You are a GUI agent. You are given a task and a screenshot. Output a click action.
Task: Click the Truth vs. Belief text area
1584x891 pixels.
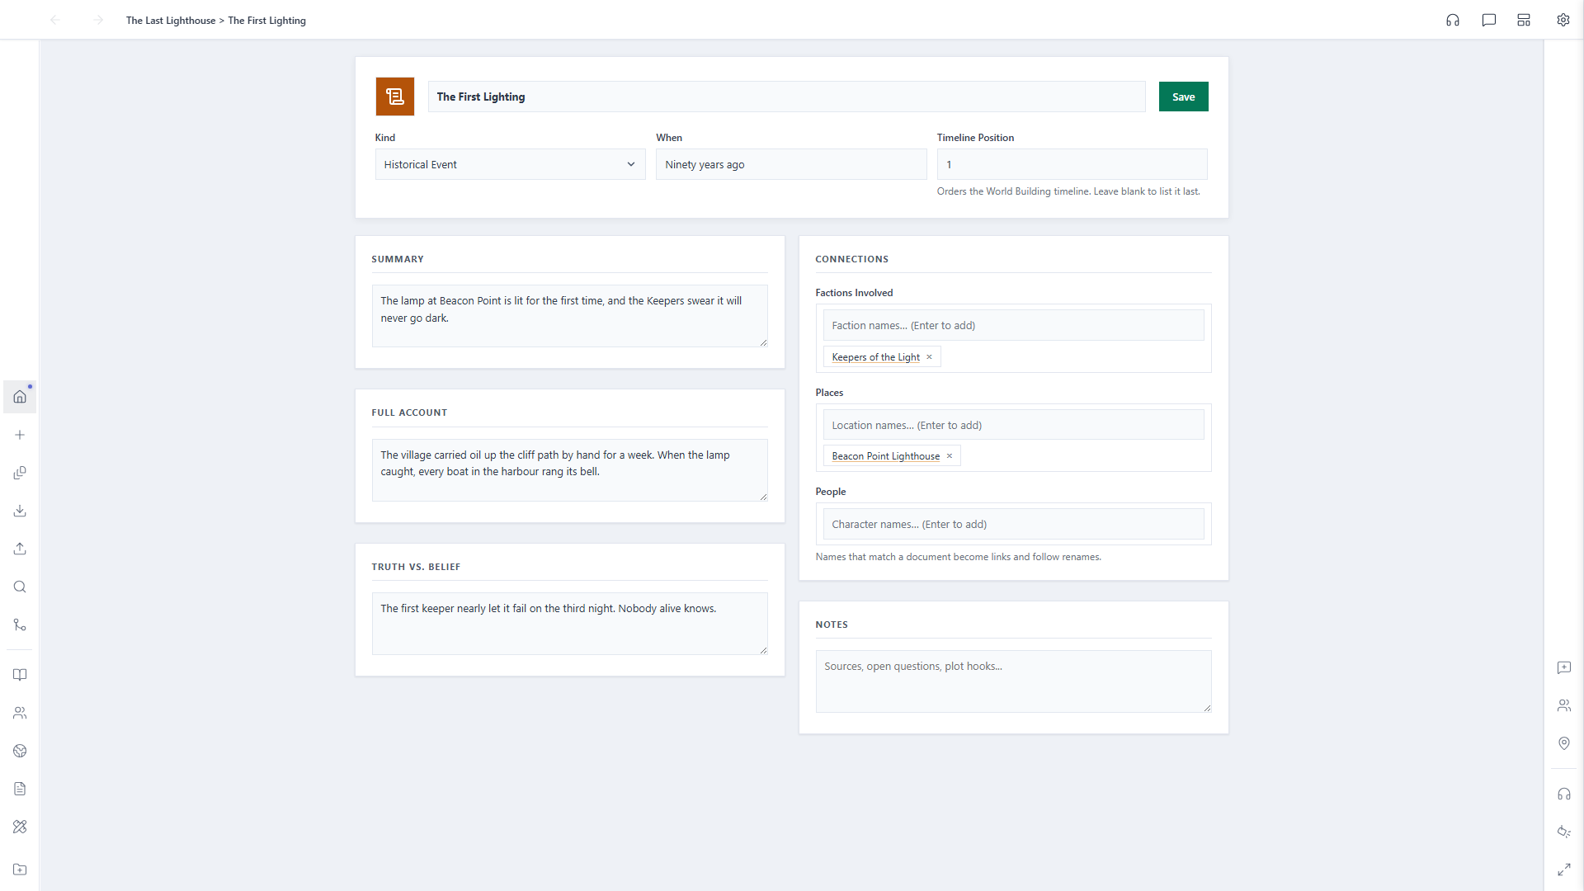pyautogui.click(x=569, y=624)
